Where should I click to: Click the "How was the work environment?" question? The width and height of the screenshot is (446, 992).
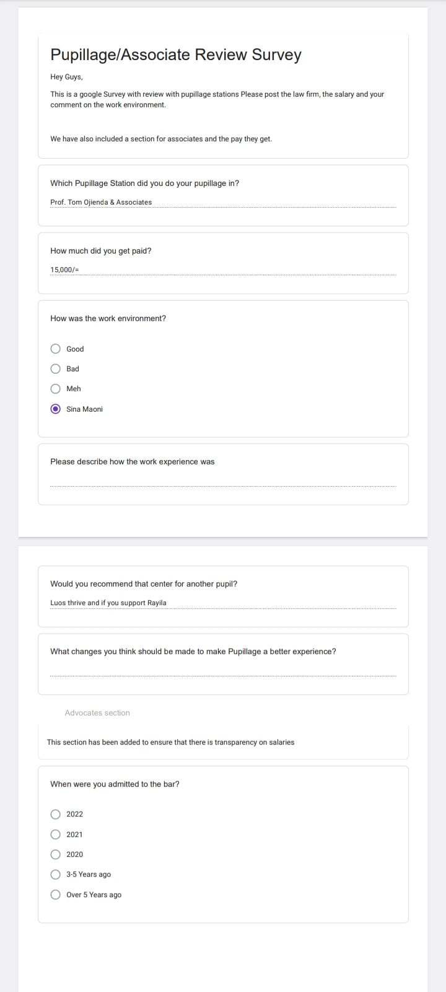coord(108,319)
